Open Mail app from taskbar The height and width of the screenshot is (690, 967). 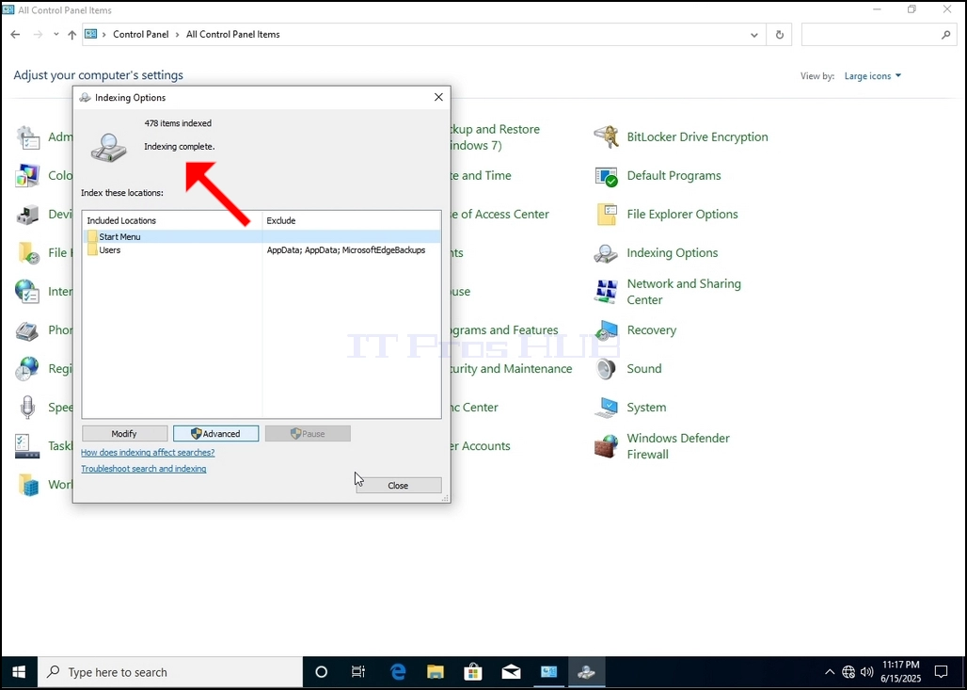(511, 672)
